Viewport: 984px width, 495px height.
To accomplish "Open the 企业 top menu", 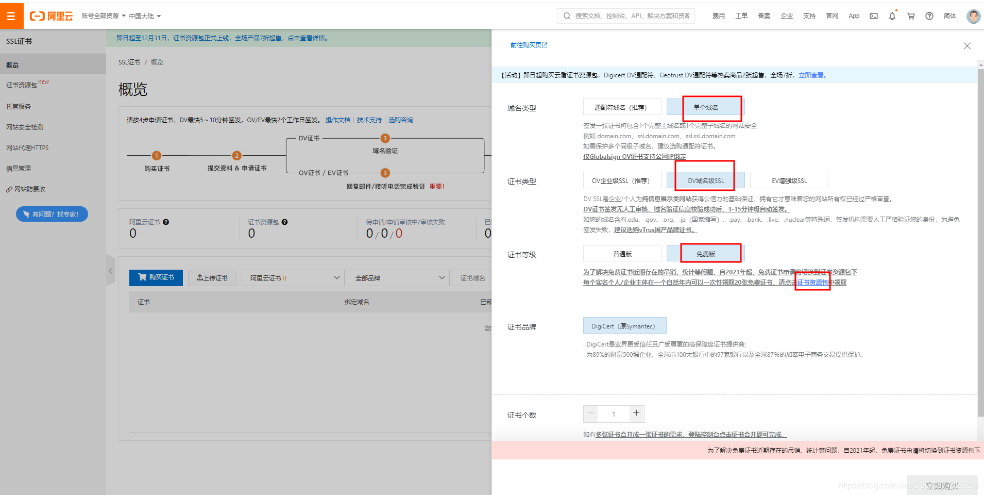I will click(787, 16).
